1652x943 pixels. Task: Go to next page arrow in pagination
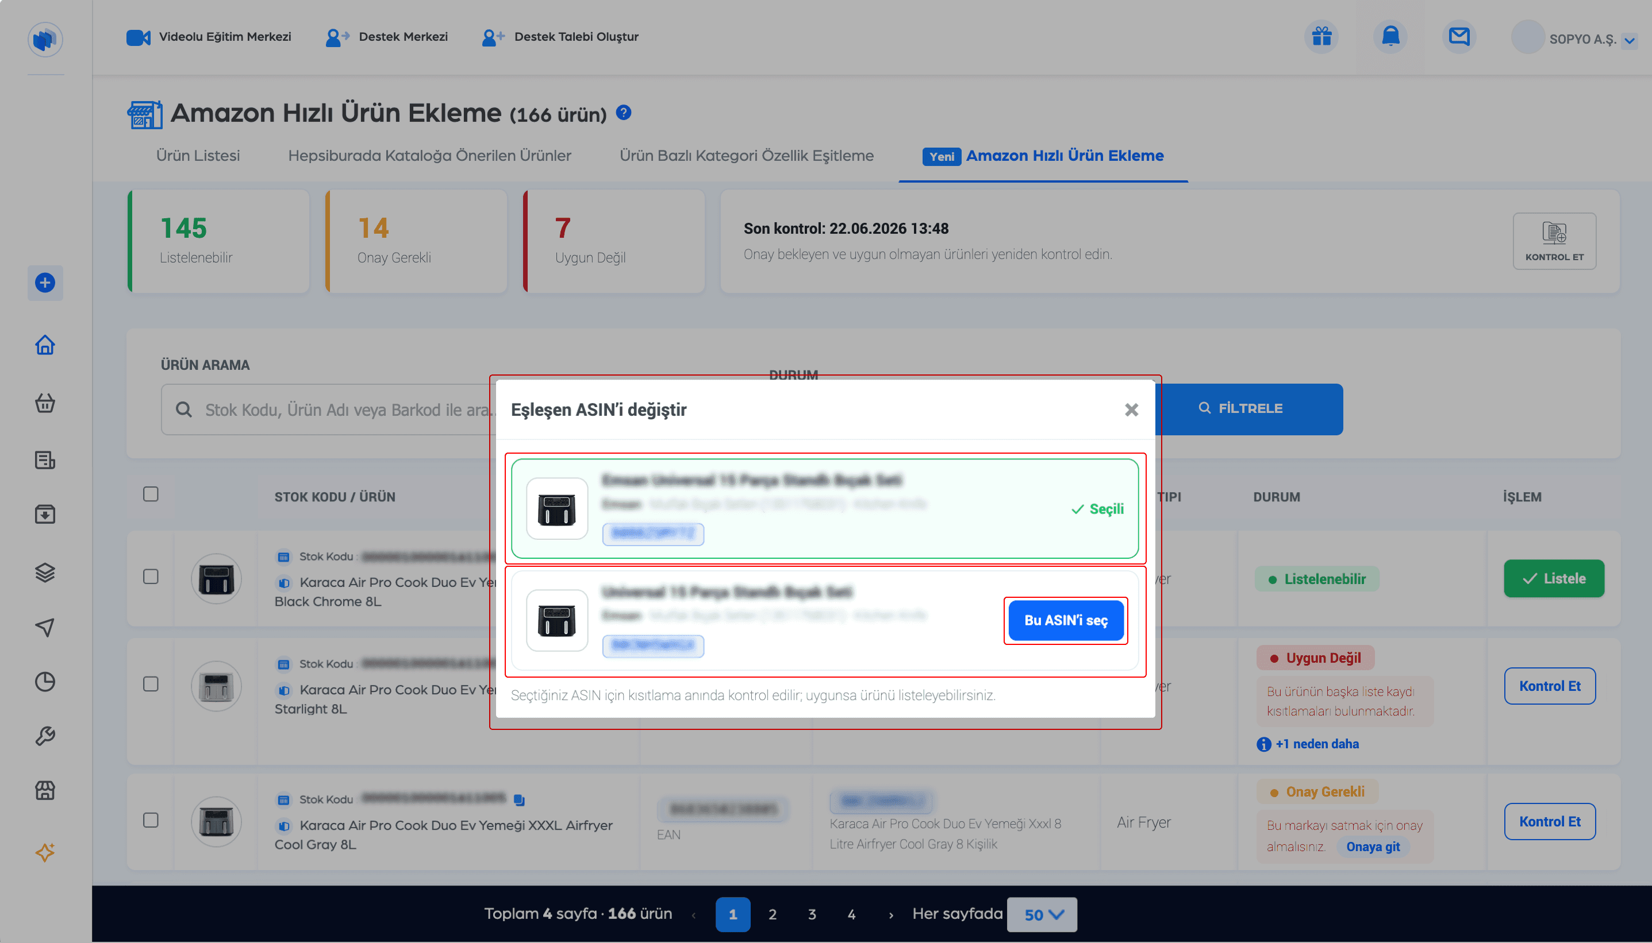pos(891,915)
